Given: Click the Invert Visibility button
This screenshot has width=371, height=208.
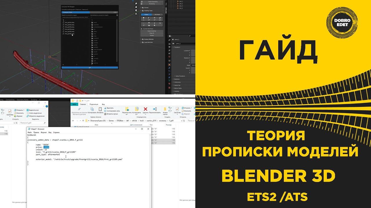Looking at the screenshot, I should pyautogui.click(x=152, y=31).
